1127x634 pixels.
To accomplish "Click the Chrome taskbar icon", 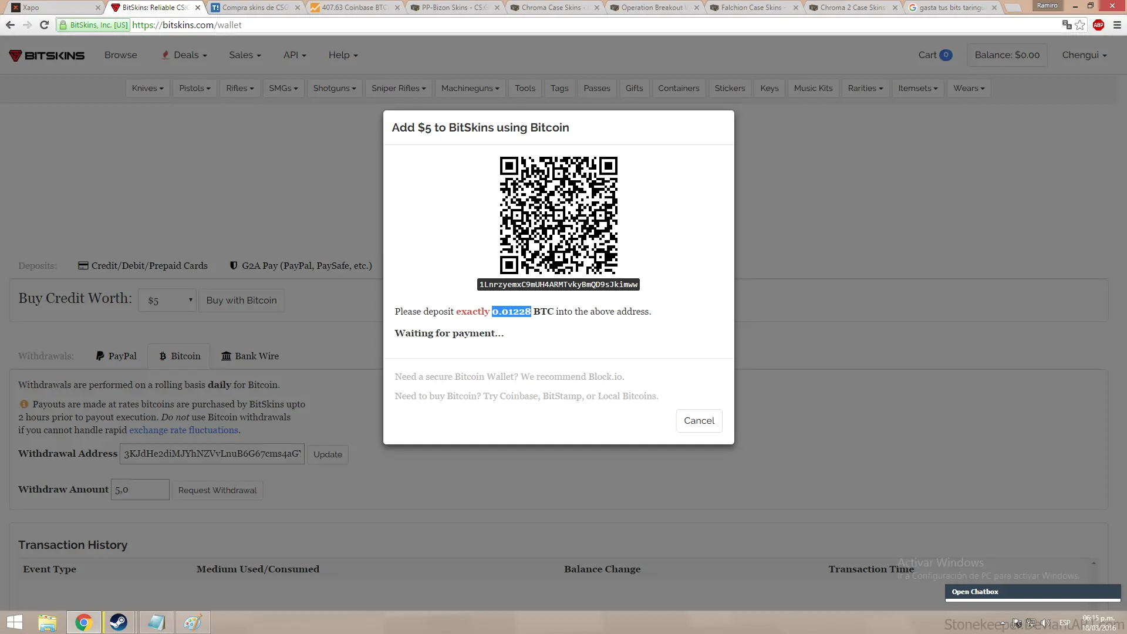I will coord(83,622).
